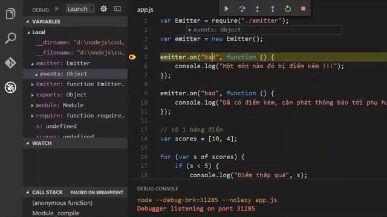The height and width of the screenshot is (217, 387).
Task: Open the Git source control view
Action: tap(10, 63)
